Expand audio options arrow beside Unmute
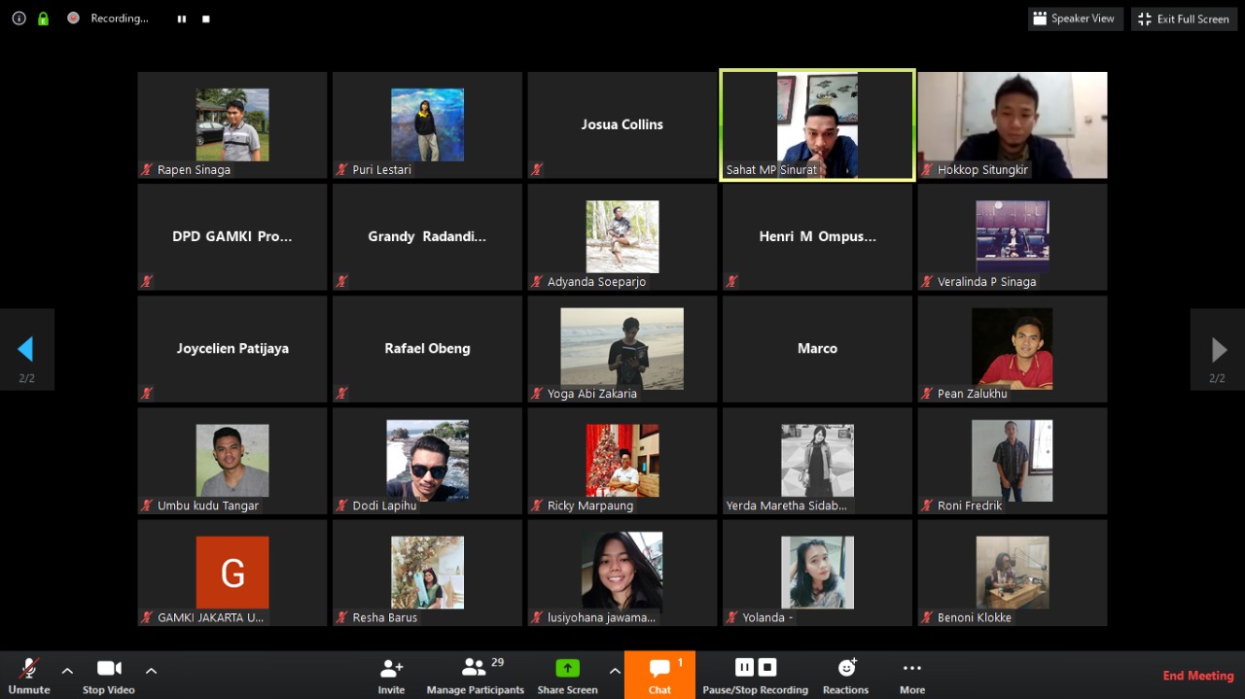The image size is (1245, 699). [67, 670]
